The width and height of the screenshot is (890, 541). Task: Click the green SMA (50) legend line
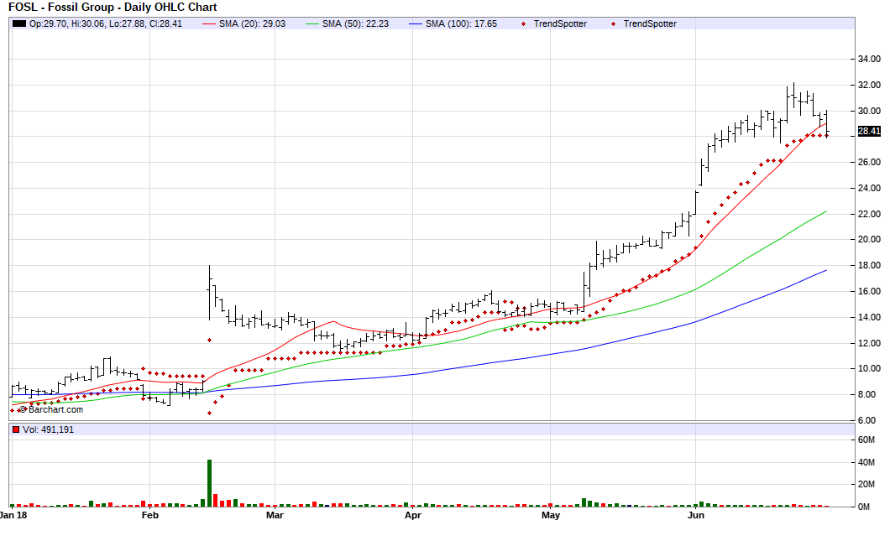(312, 23)
